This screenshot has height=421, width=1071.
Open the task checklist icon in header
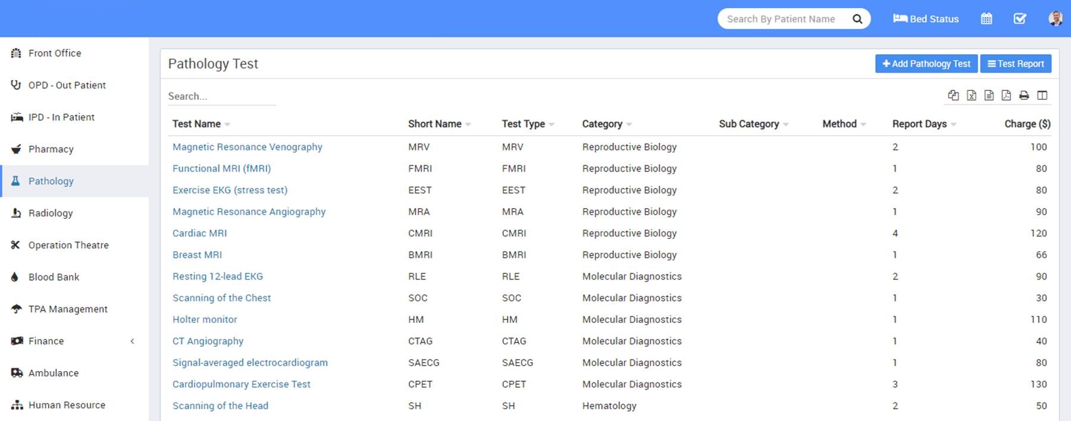[x=1020, y=19]
